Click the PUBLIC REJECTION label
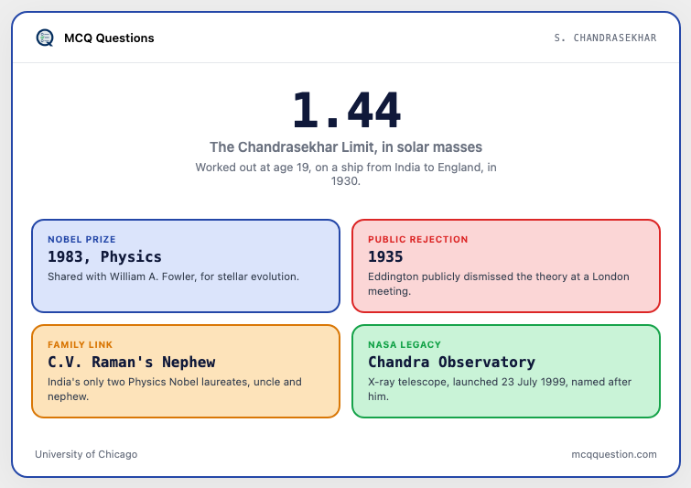The image size is (691, 488). pos(417,239)
